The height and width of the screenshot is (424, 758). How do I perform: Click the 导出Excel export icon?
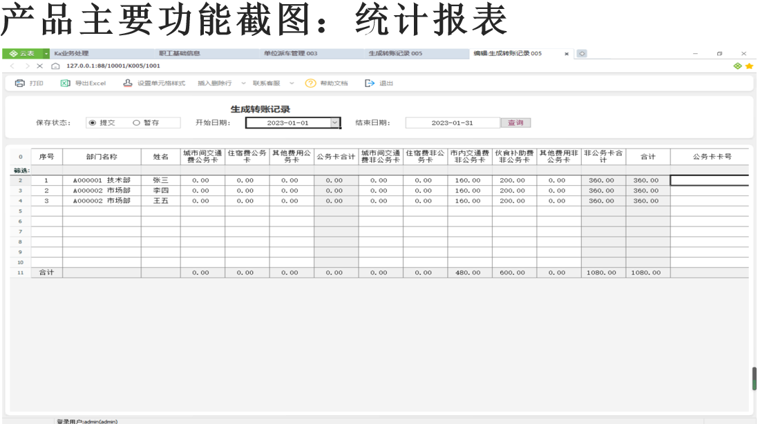tap(65, 83)
